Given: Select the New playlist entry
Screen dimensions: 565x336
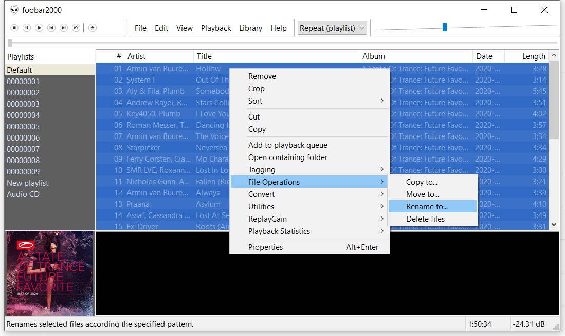Looking at the screenshot, I should [x=49, y=183].
